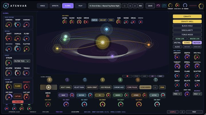Toggle the PUMP ON switch

[x=94, y=20]
